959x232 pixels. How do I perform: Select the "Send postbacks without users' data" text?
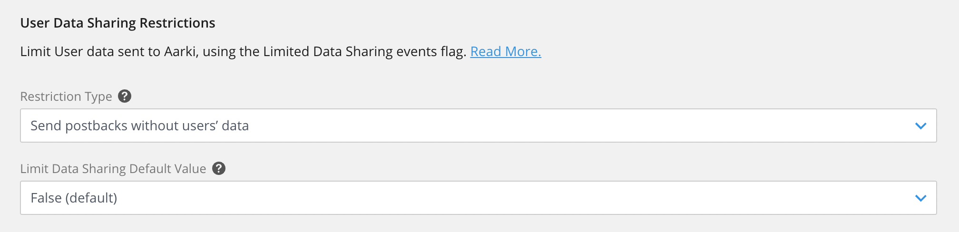[140, 126]
